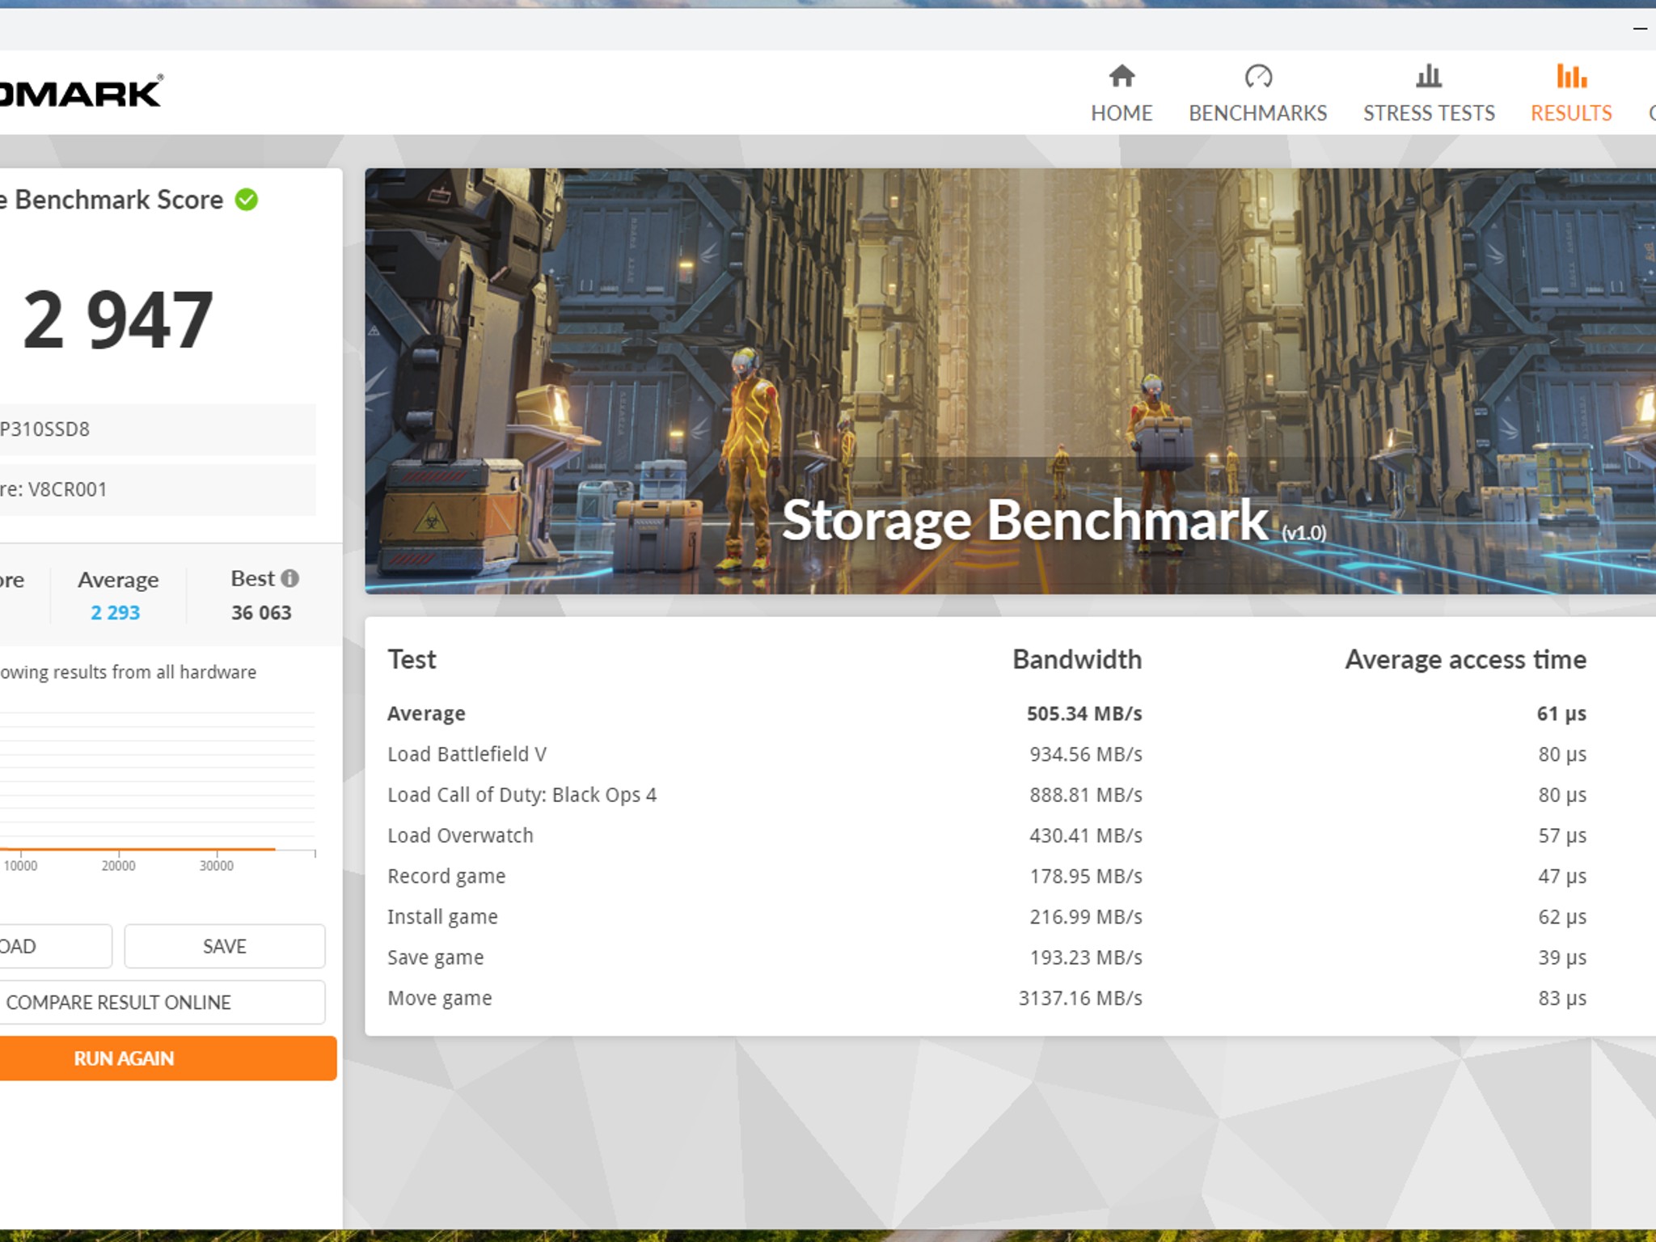Click the stress tests bar chart icon
This screenshot has width=1656, height=1242.
(1429, 76)
